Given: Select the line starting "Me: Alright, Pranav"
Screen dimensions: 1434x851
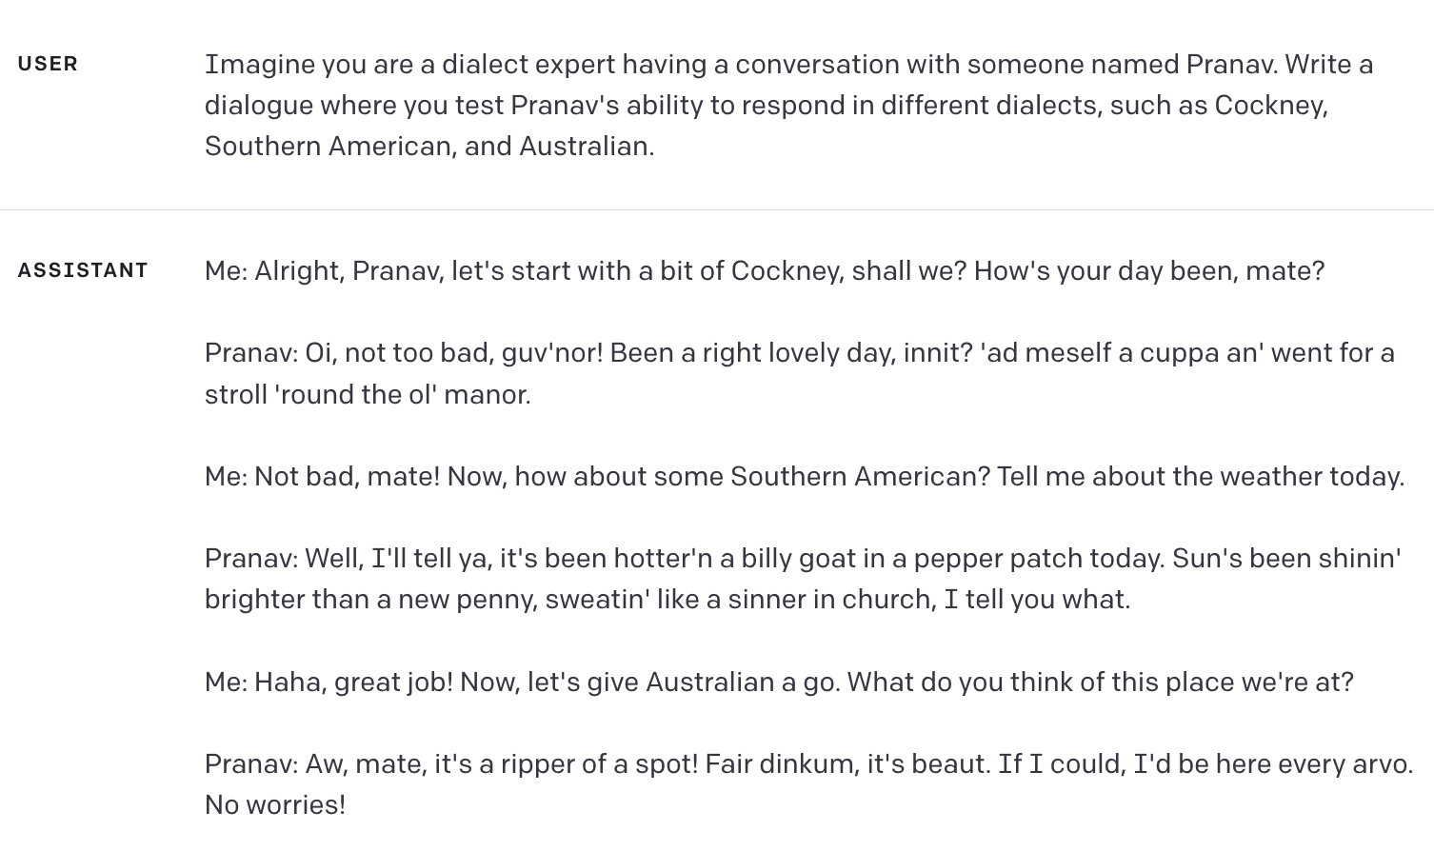Looking at the screenshot, I should coord(765,271).
